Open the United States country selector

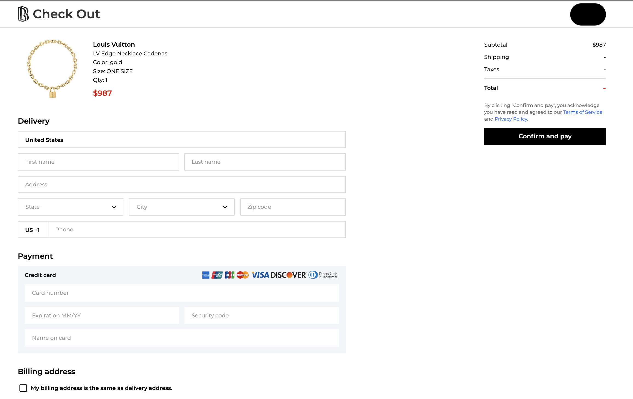[182, 140]
